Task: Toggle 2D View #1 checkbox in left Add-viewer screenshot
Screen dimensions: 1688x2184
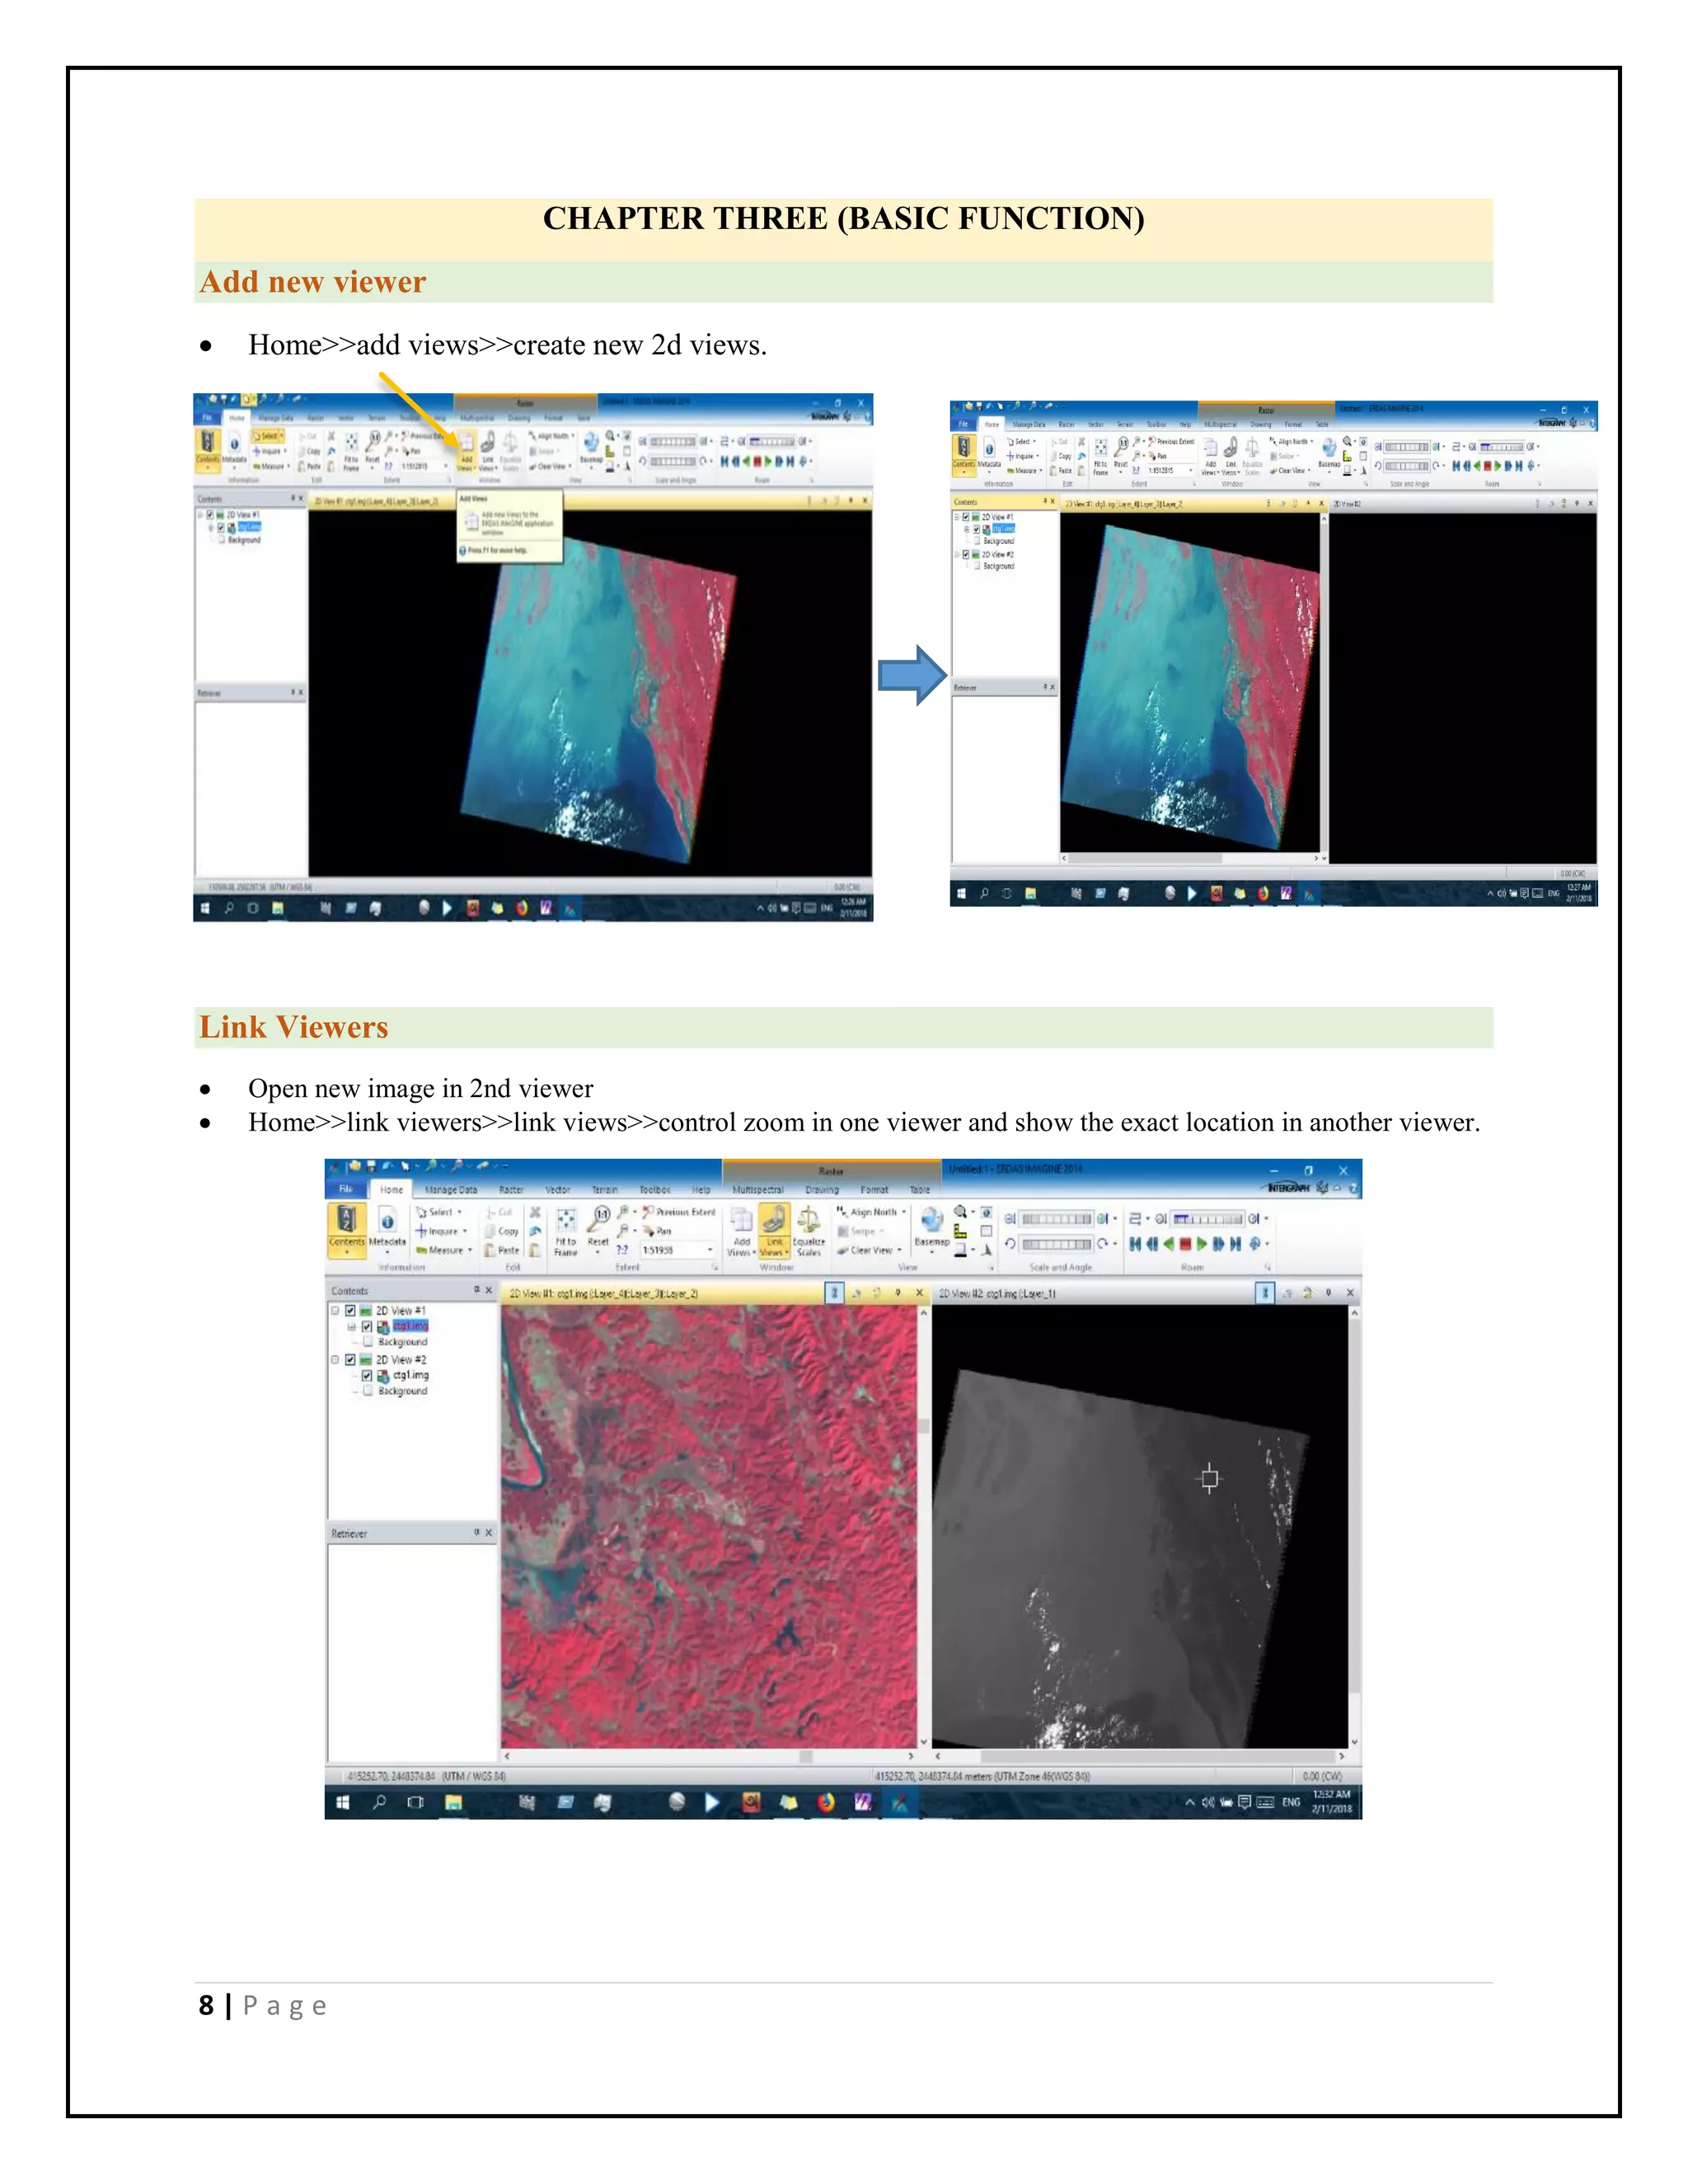Action: 210,515
